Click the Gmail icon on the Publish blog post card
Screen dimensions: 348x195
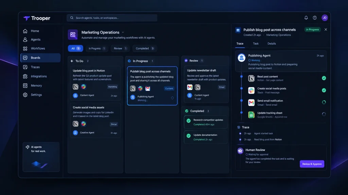(x=147, y=88)
